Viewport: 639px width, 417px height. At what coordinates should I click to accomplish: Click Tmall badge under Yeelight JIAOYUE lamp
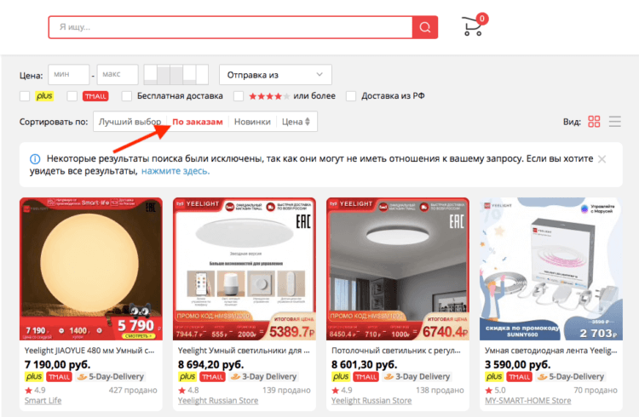[59, 377]
